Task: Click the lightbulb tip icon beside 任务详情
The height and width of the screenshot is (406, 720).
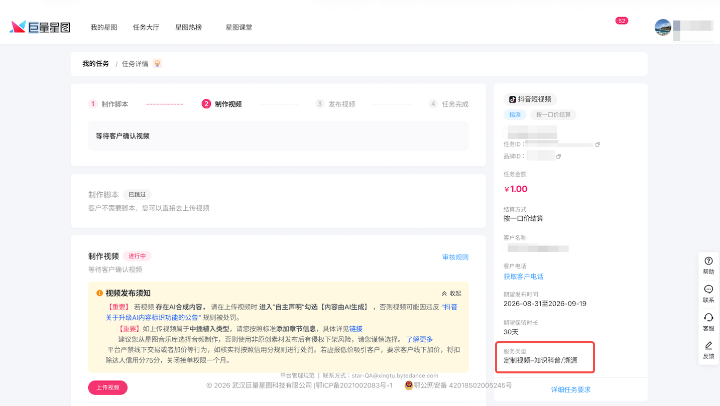Action: click(x=157, y=64)
